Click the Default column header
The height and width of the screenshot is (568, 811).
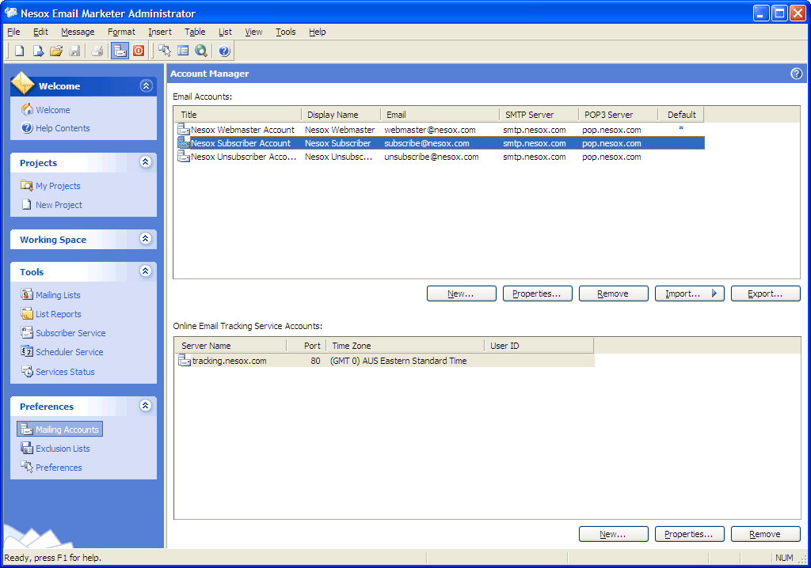click(681, 114)
